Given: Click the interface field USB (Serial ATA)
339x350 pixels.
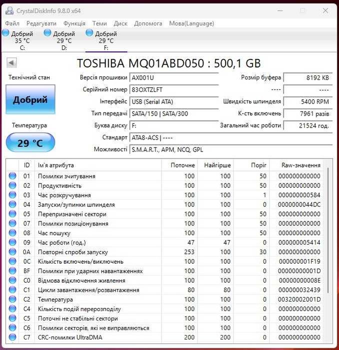Looking at the screenshot, I should click(174, 102).
